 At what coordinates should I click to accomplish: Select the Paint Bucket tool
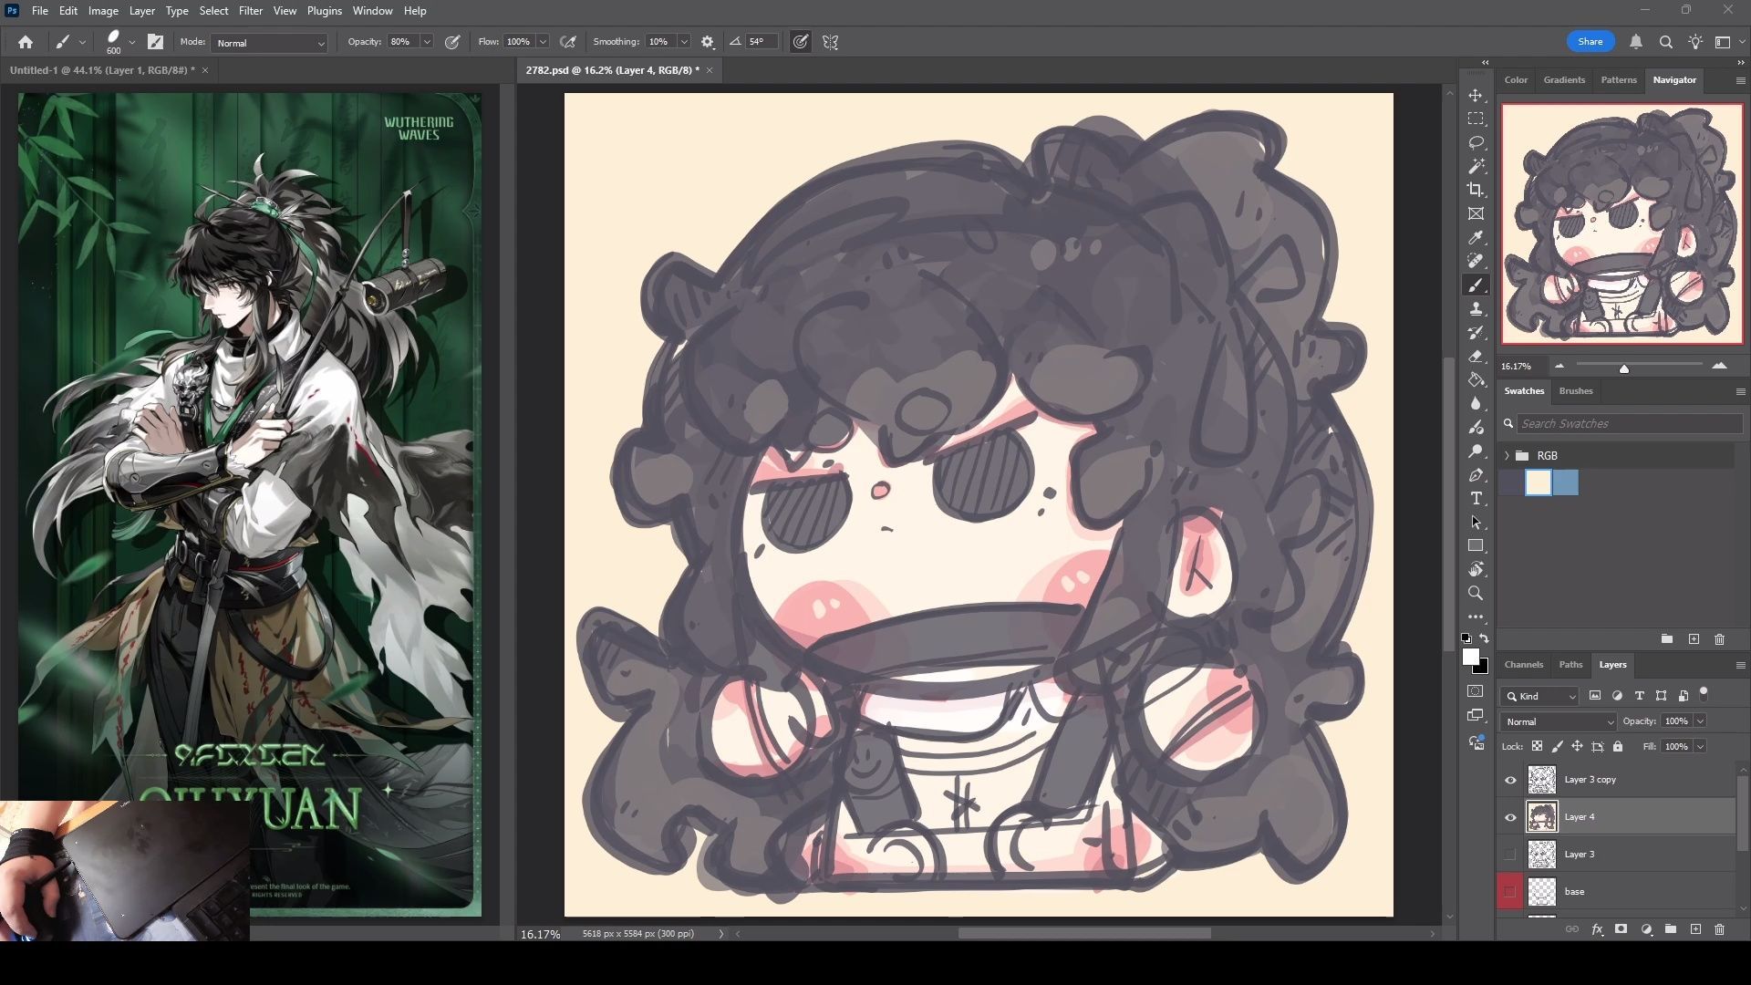[x=1476, y=380]
